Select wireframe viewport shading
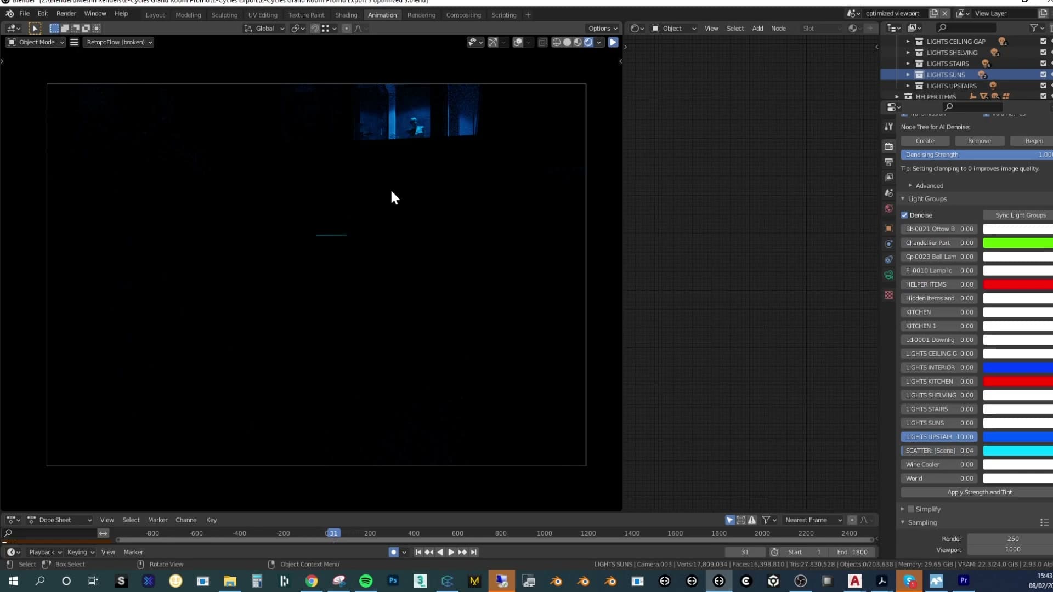 tap(557, 42)
